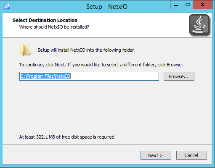The width and height of the screenshot is (215, 168).
Task: Click the 'Setup will install NetxIO' message
Action: coord(86,50)
